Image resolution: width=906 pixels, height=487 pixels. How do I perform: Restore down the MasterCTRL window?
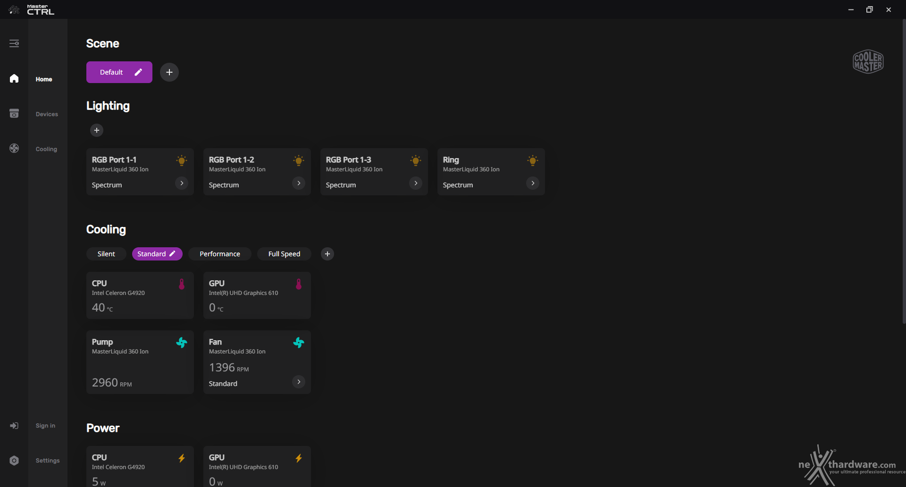coord(870,9)
